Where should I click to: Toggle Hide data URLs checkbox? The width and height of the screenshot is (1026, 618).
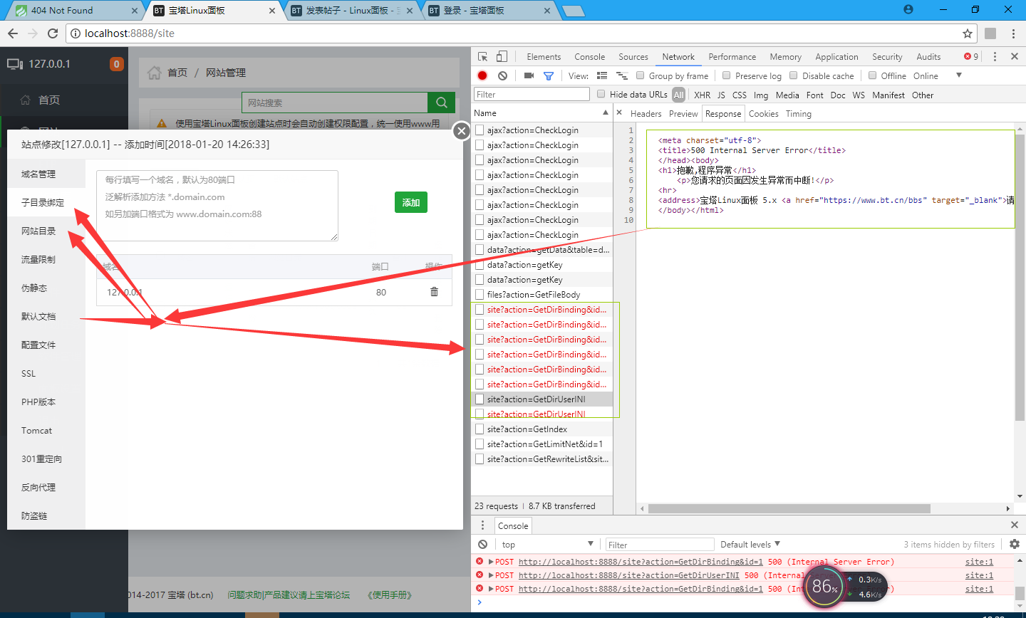click(601, 94)
